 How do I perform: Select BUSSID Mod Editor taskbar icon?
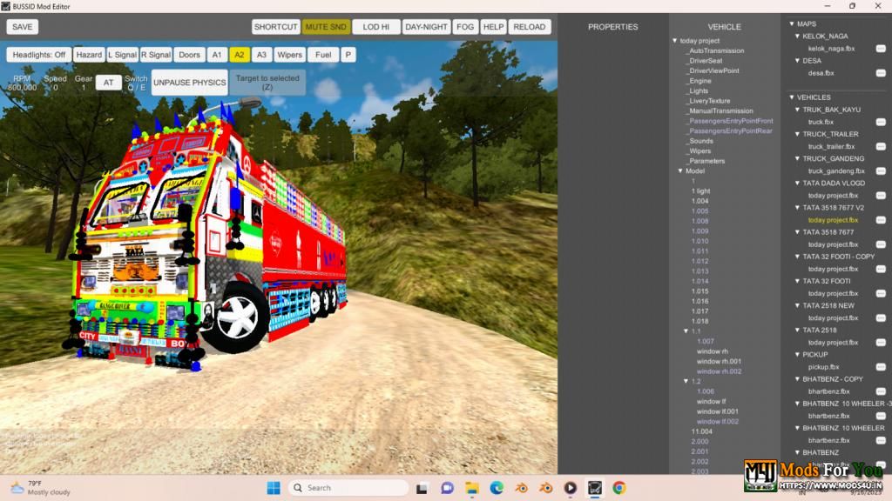point(594,488)
